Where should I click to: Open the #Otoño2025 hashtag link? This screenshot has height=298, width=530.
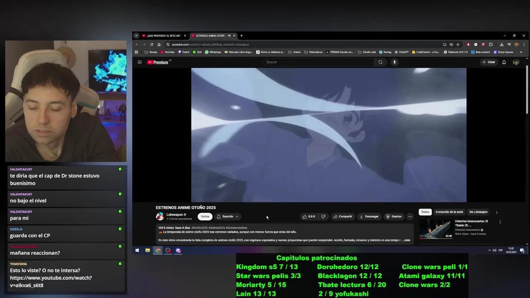coord(199,228)
